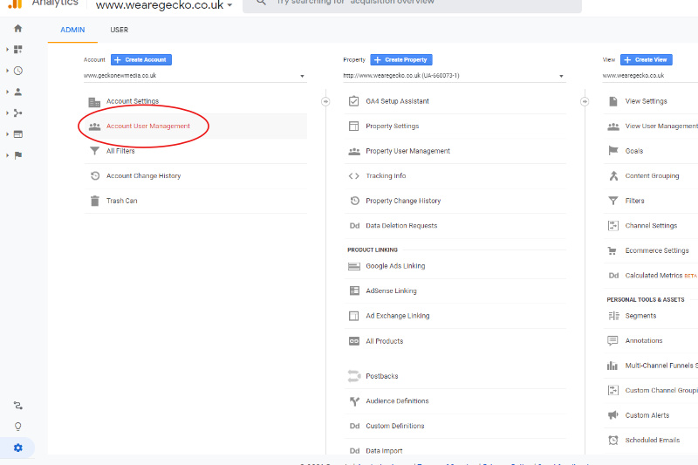
Task: Open the Admin gear icon in sidebar
Action: 17,448
